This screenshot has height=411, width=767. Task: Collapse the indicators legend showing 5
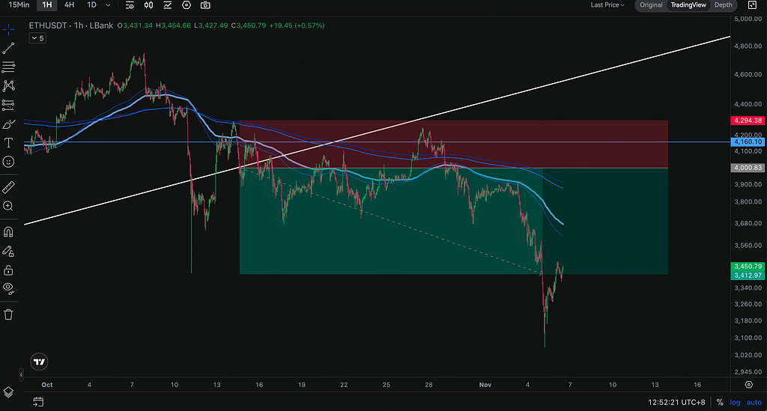click(37, 38)
